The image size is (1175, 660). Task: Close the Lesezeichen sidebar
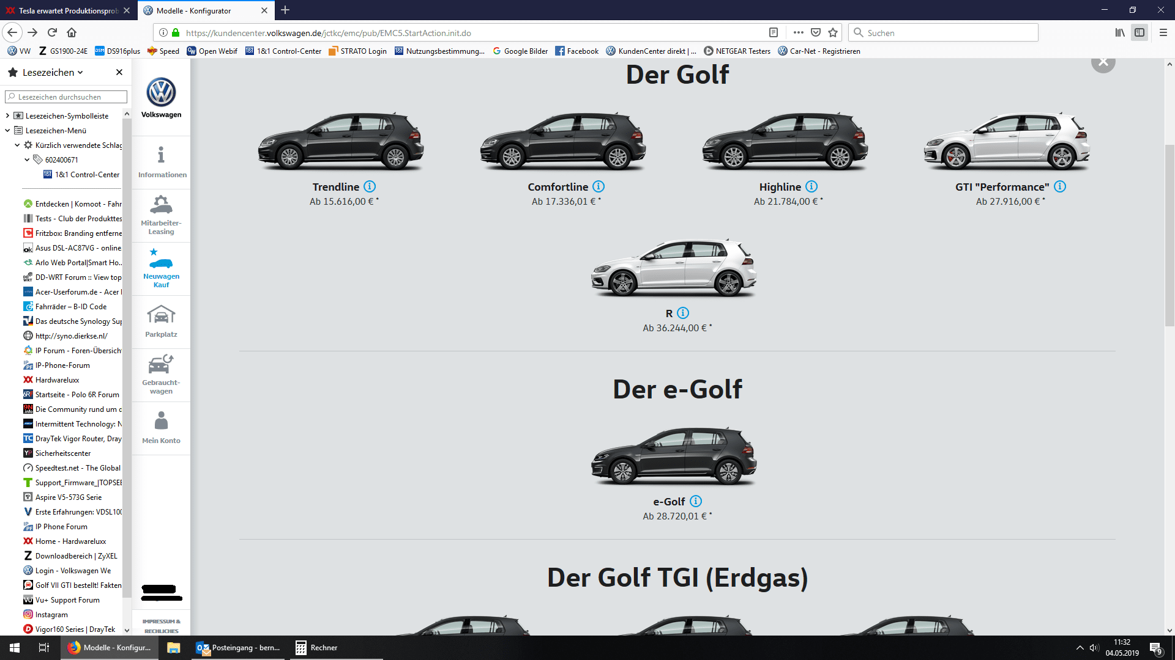pyautogui.click(x=119, y=72)
